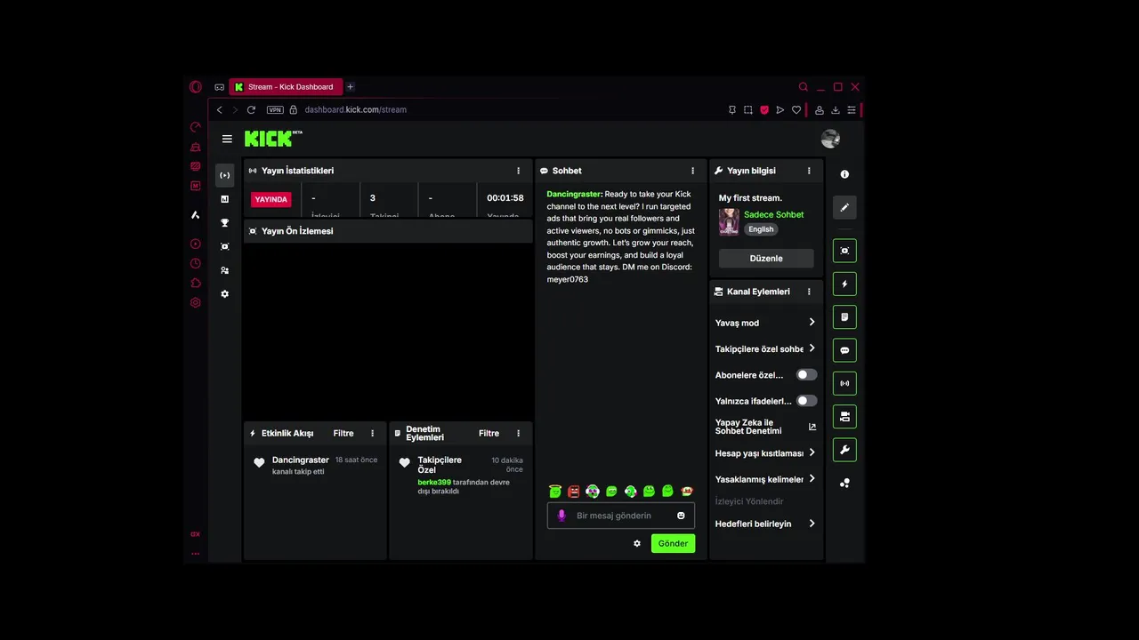Image resolution: width=1139 pixels, height=640 pixels.
Task: Expand Takipçilere özel sohbet option
Action: point(765,348)
